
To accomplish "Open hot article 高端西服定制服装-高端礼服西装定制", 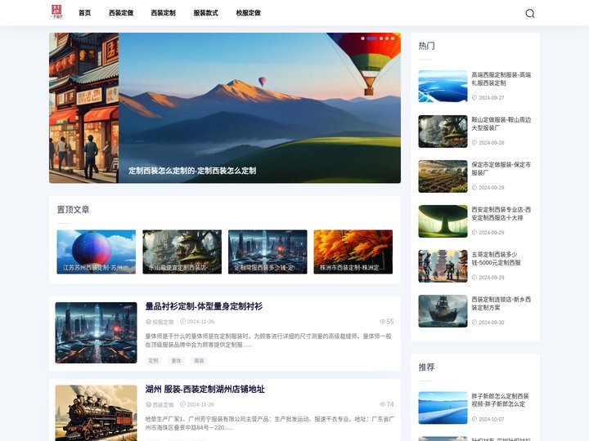I will coord(501,78).
